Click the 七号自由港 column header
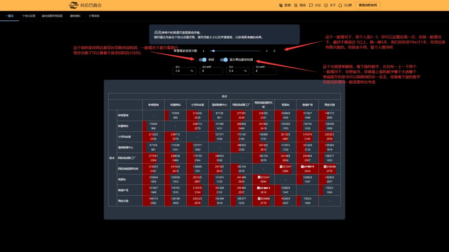Screen dimensions: 449x252 point(197,105)
